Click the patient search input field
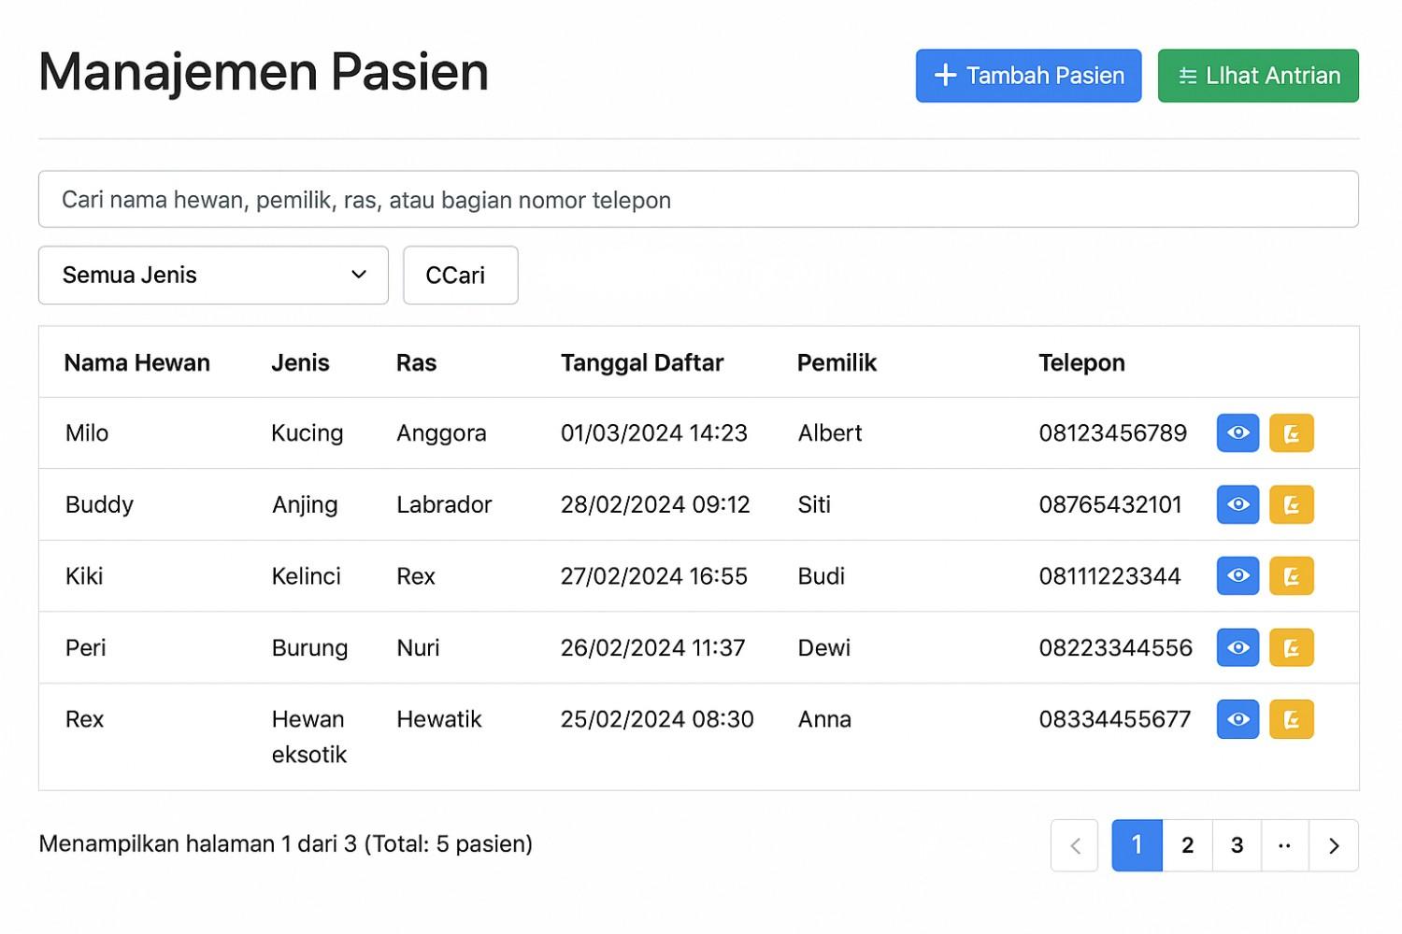This screenshot has height=934, width=1402. pyautogui.click(x=698, y=199)
